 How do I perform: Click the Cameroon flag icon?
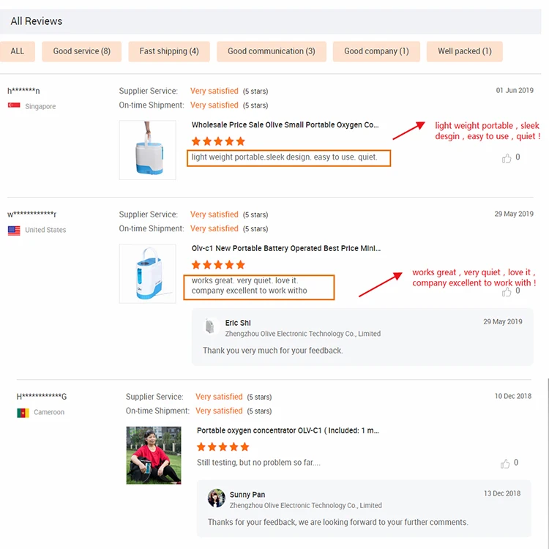23,413
